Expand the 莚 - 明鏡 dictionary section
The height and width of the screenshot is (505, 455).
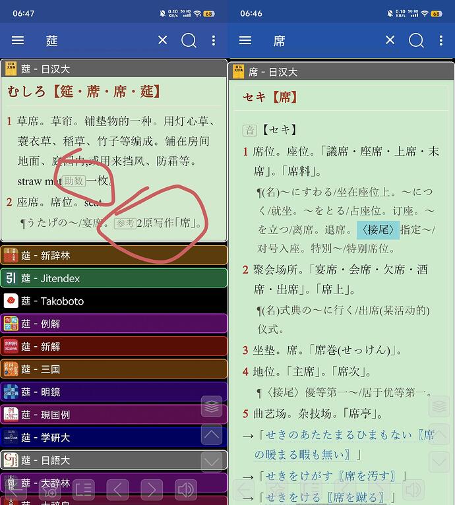pyautogui.click(x=113, y=392)
